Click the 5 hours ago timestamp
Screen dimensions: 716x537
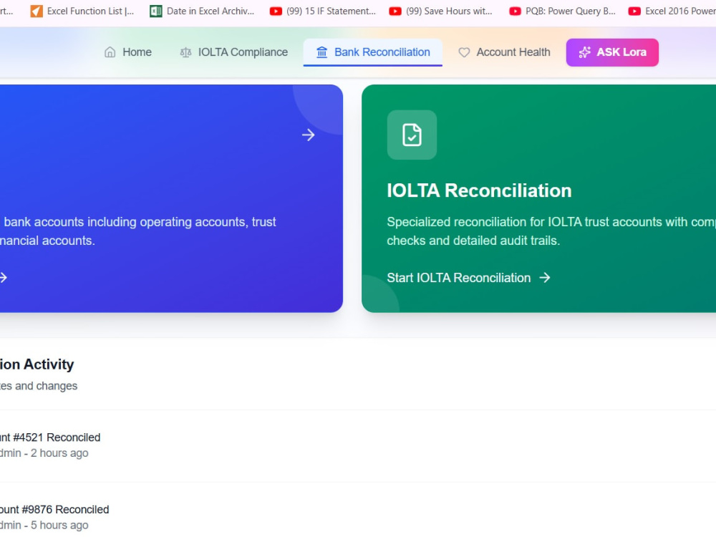59,525
